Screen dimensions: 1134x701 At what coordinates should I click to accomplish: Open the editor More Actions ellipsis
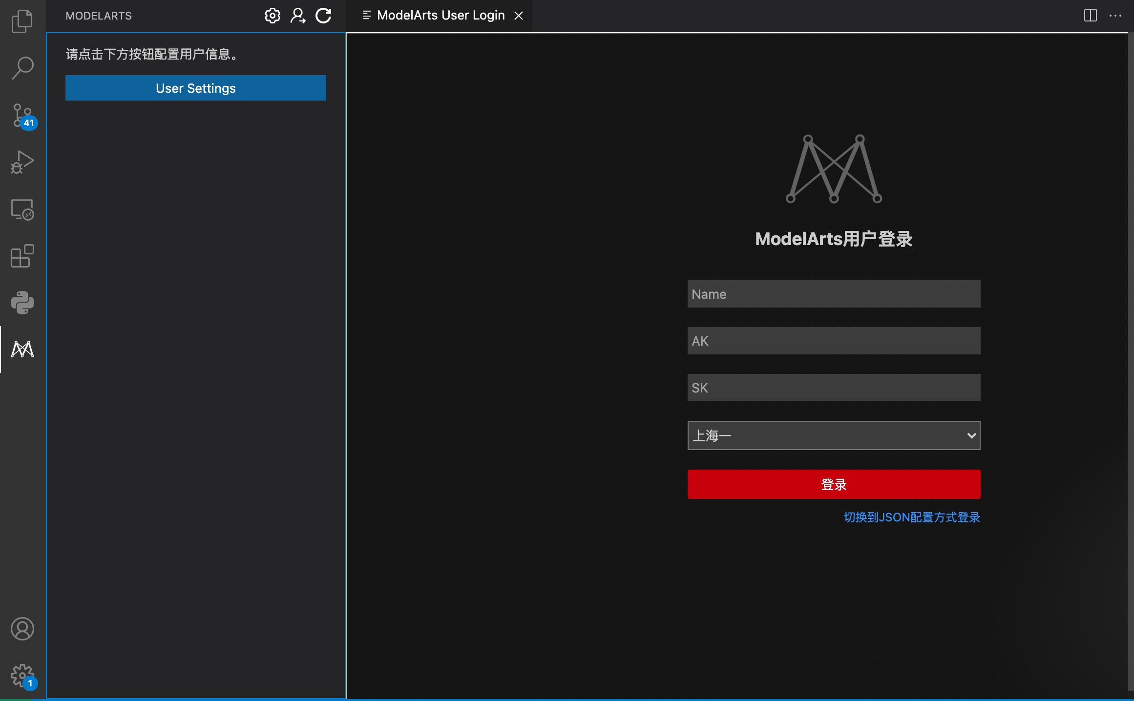coord(1115,16)
